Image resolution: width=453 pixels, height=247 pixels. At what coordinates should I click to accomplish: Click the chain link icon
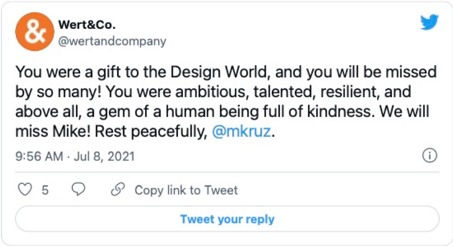pos(118,190)
